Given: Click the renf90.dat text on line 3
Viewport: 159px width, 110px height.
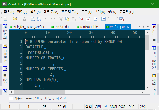Looking at the screenshot, I should click(39, 53).
